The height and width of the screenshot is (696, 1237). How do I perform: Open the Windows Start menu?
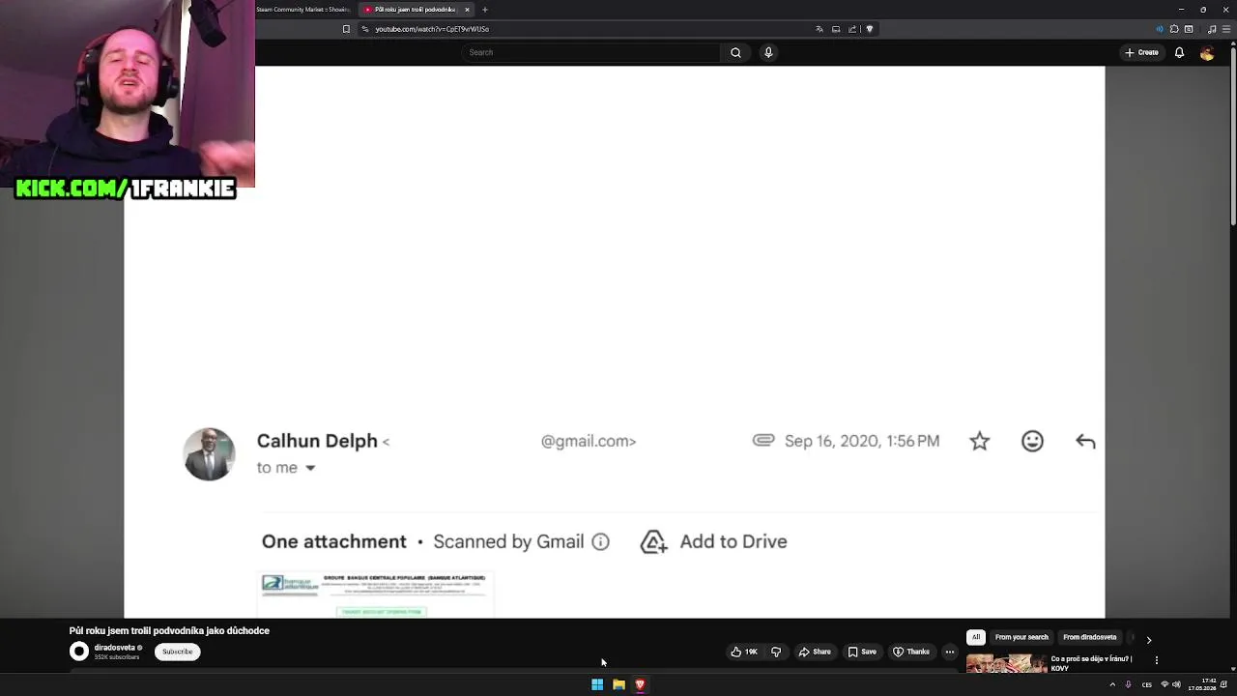pos(597,684)
